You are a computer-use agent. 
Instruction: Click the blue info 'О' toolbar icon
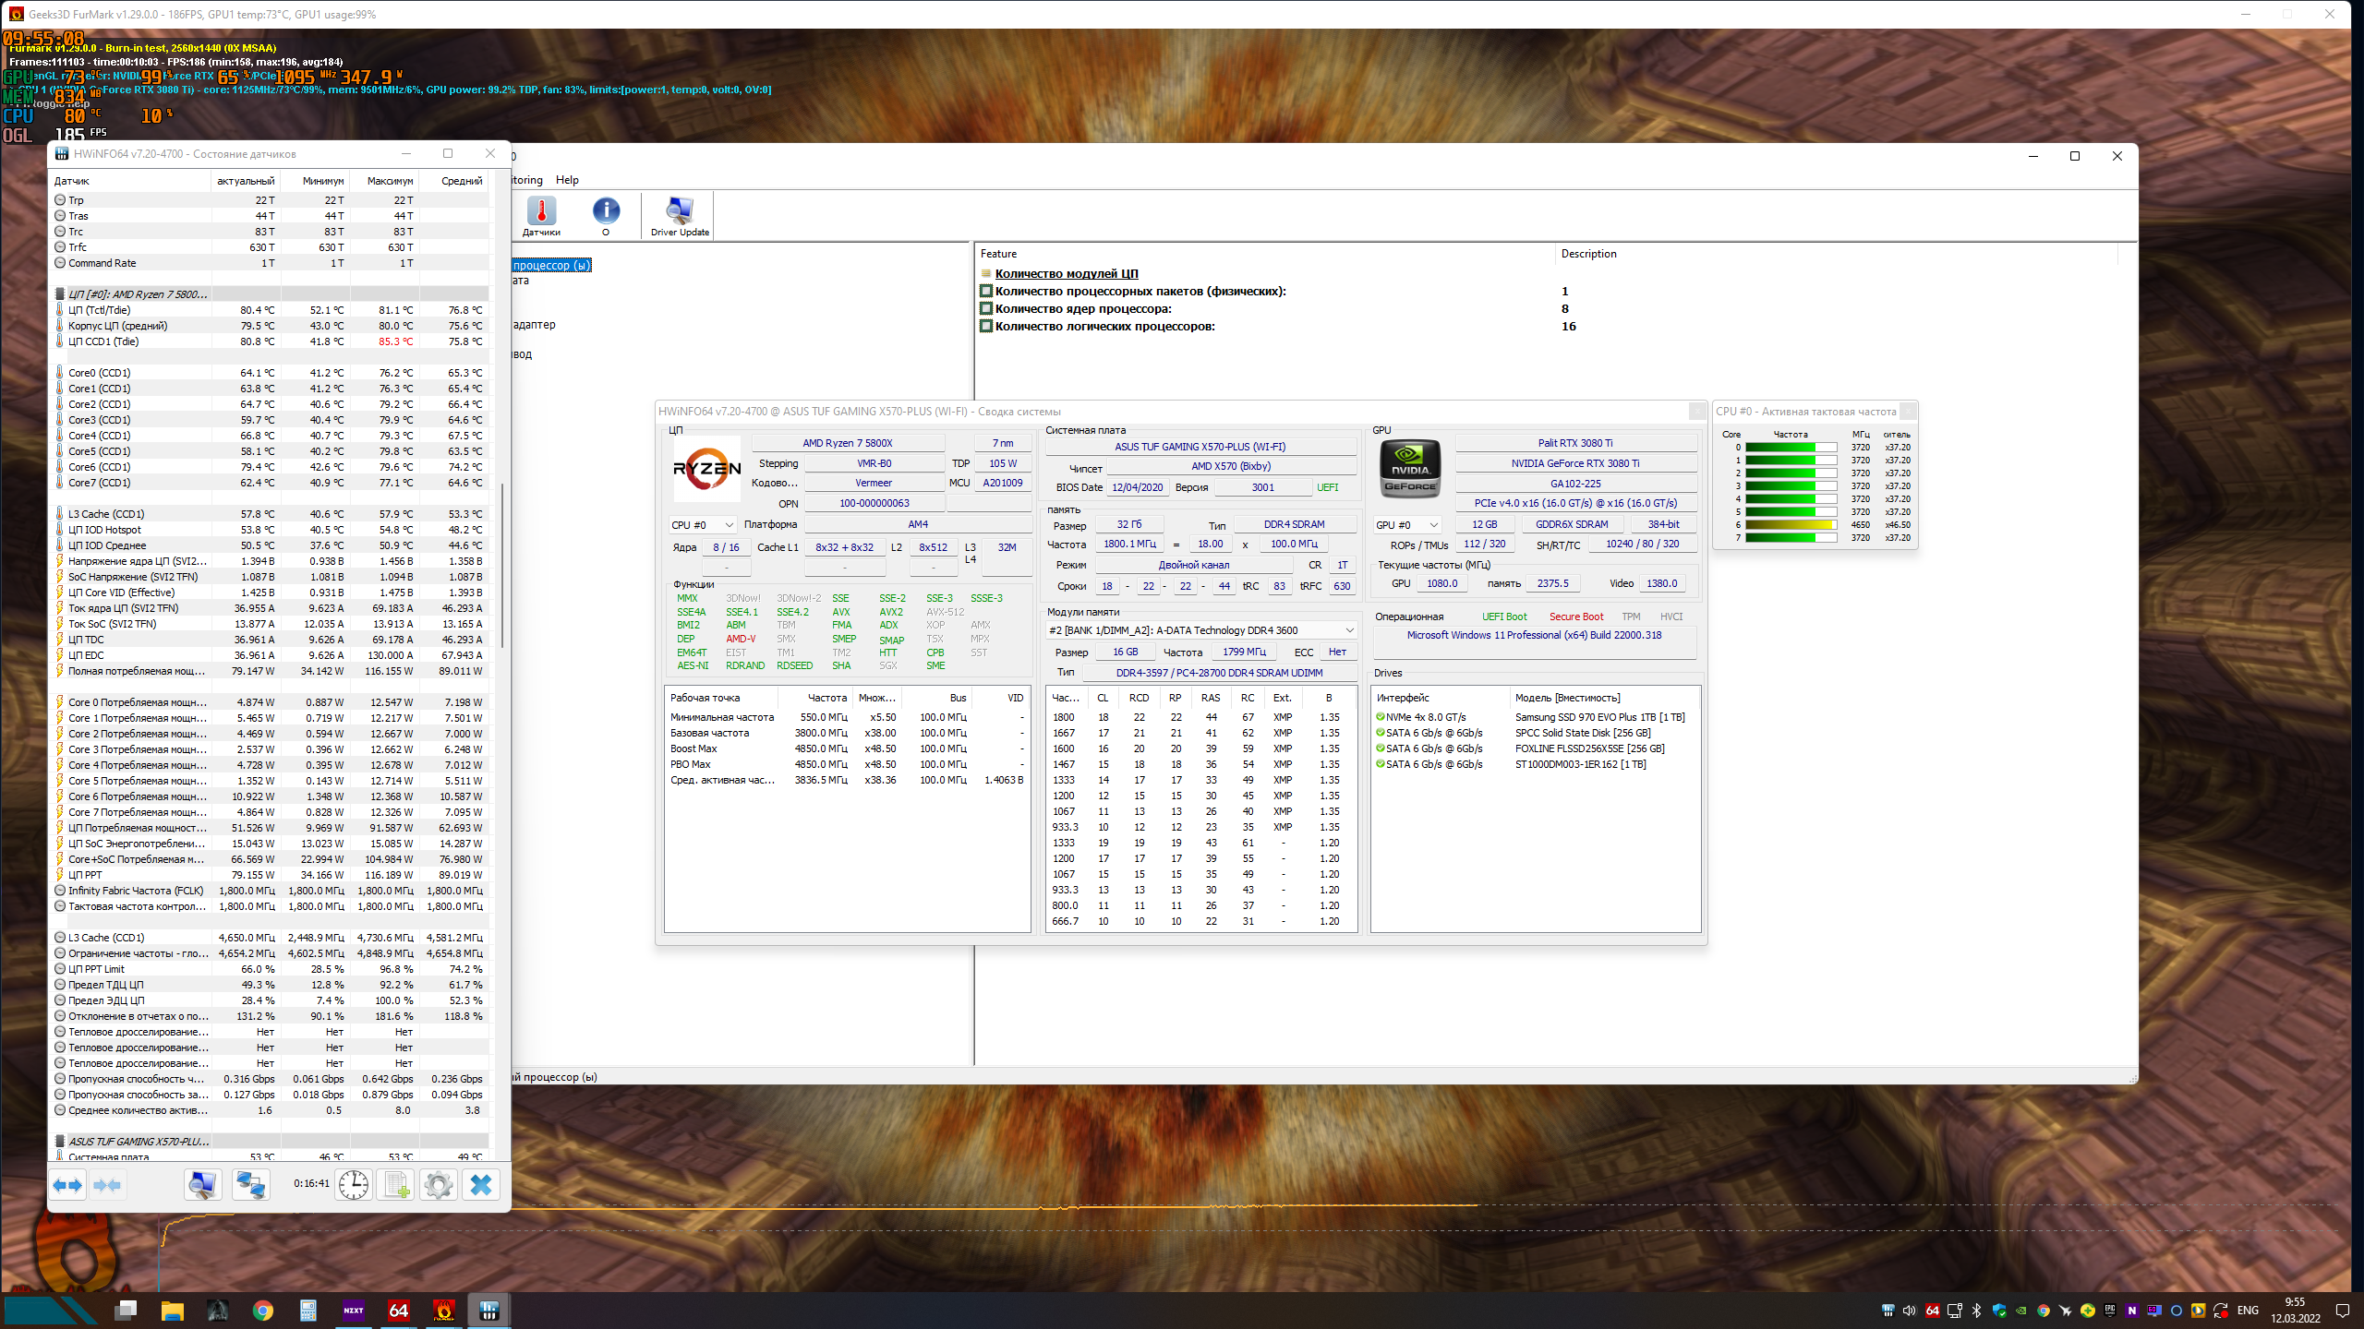606,216
